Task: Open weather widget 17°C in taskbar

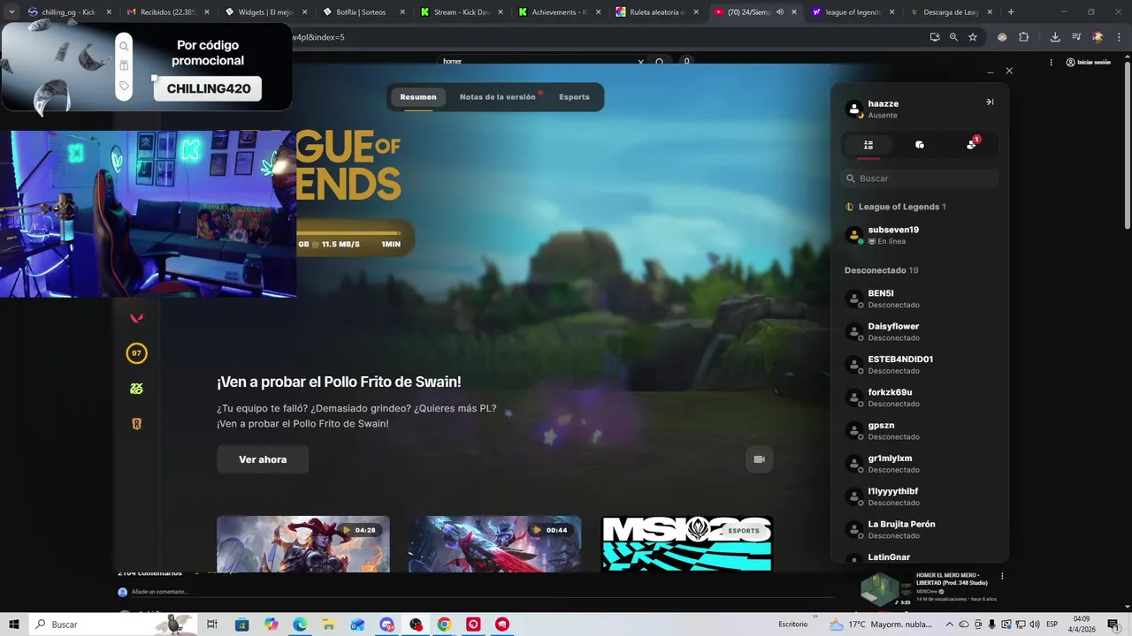Action: [x=881, y=625]
